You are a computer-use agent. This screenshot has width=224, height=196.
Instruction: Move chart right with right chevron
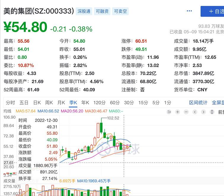coord(204,112)
